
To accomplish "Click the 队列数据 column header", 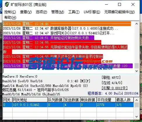I will pos(56,100).
